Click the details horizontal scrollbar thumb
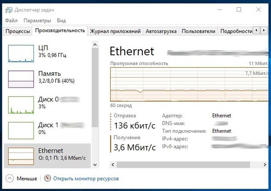 pyautogui.click(x=183, y=164)
